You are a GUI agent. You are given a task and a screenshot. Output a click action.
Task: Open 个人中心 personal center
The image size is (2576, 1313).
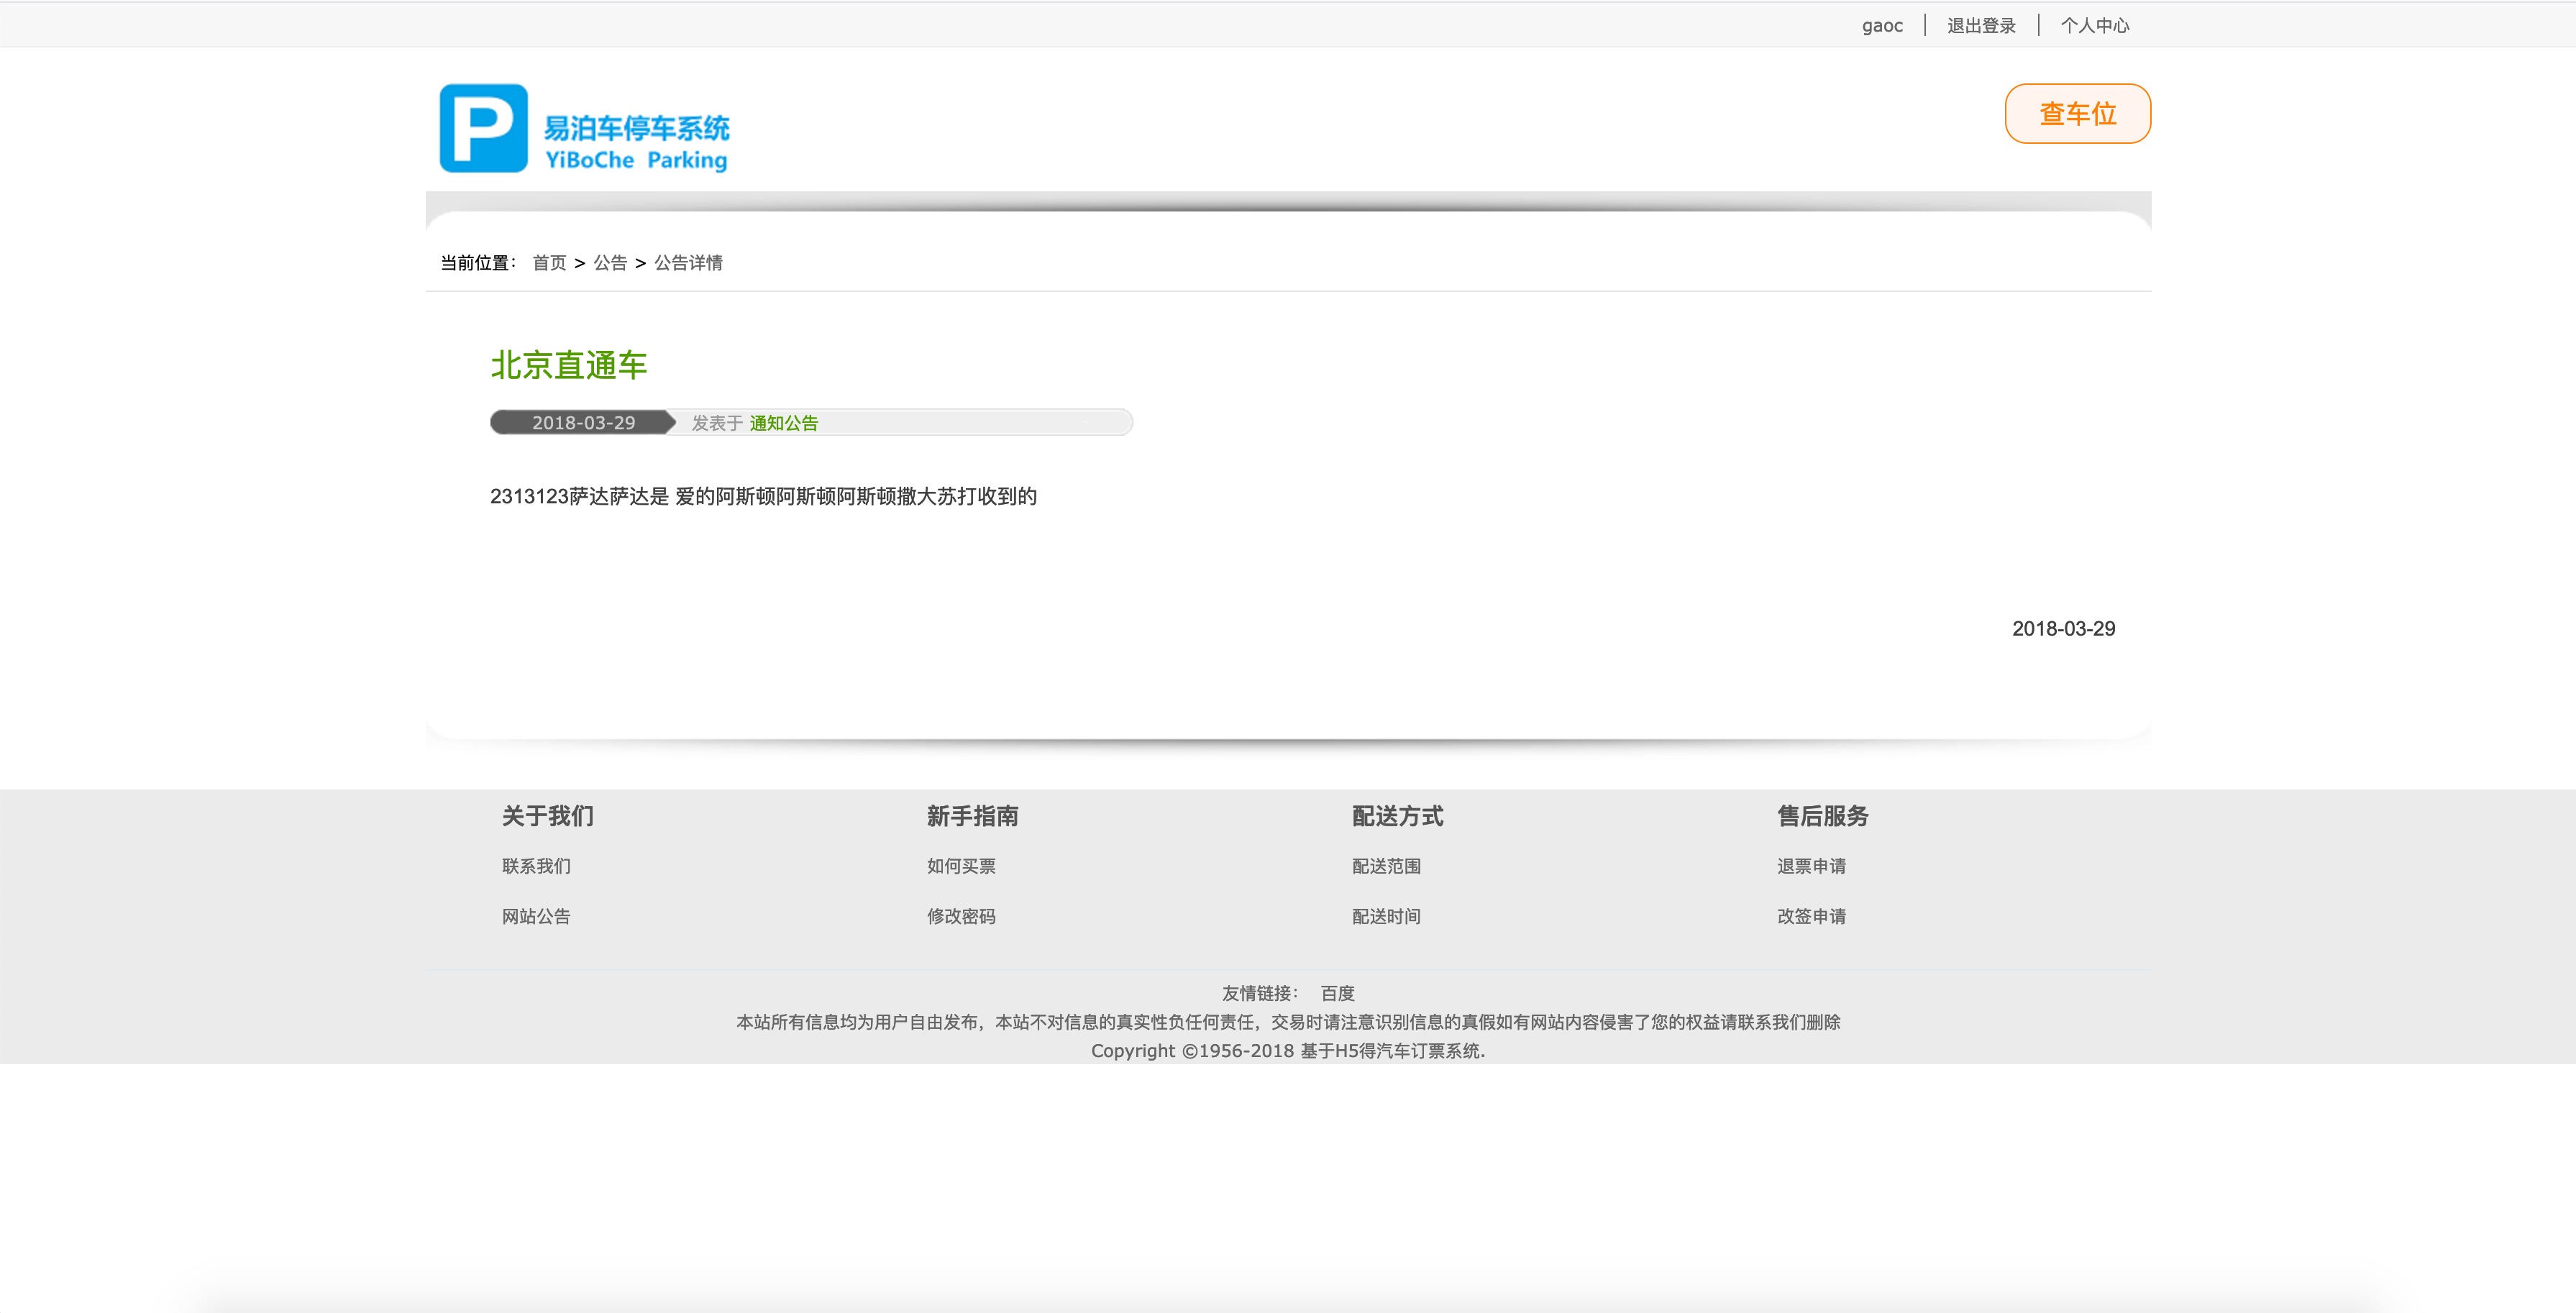pos(2095,25)
